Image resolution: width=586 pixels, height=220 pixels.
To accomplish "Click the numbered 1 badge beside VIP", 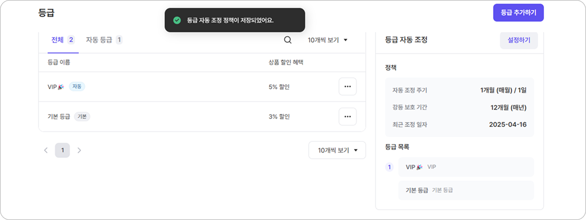I will point(389,167).
